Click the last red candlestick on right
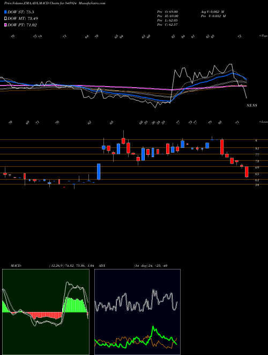The image size is (268, 355). [247, 172]
